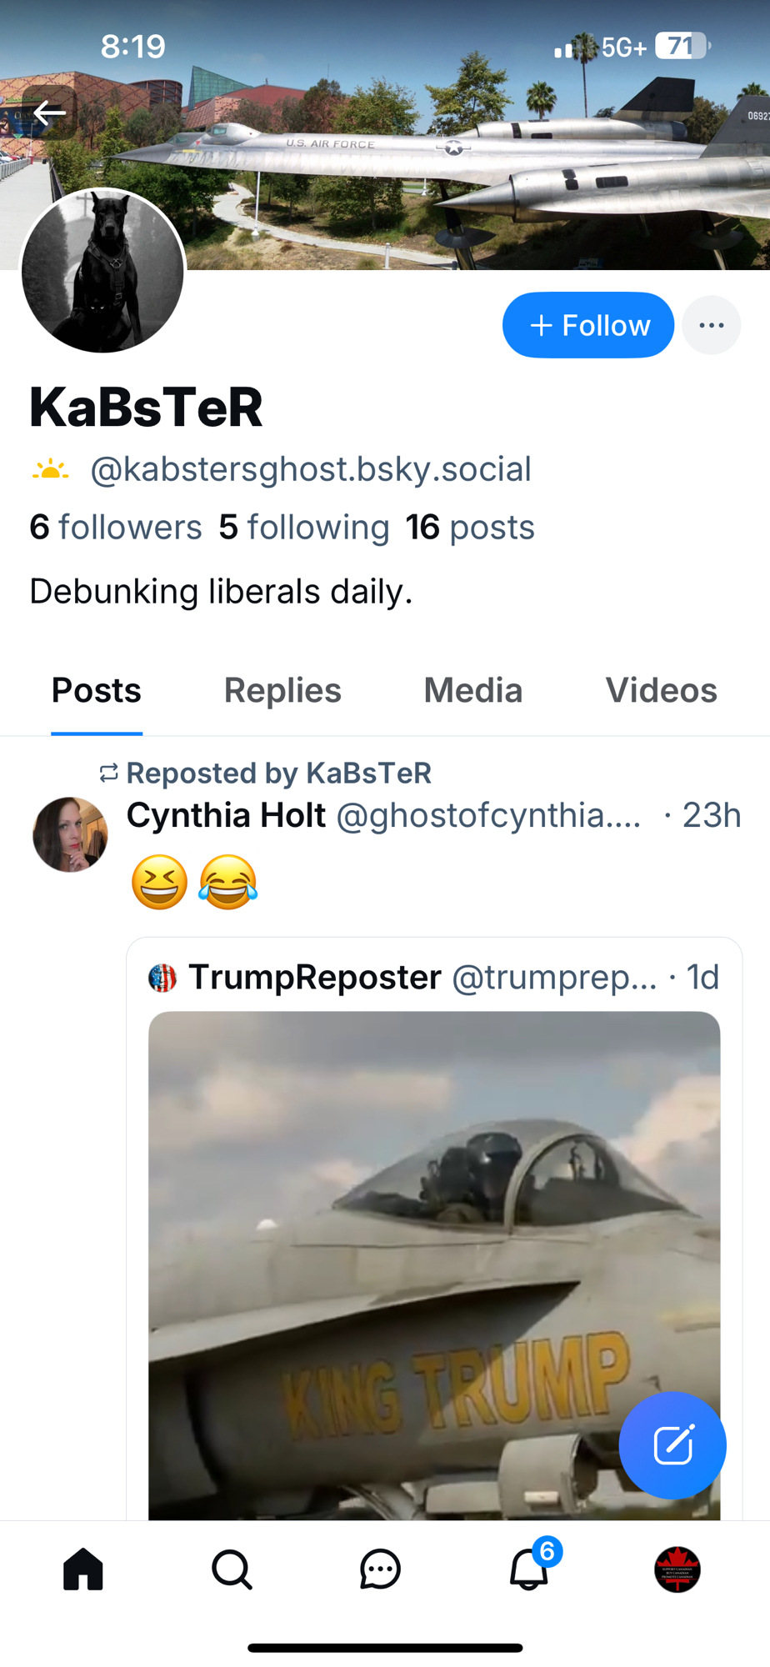Tap the back arrow on the banner
The image size is (770, 1667).
(50, 112)
